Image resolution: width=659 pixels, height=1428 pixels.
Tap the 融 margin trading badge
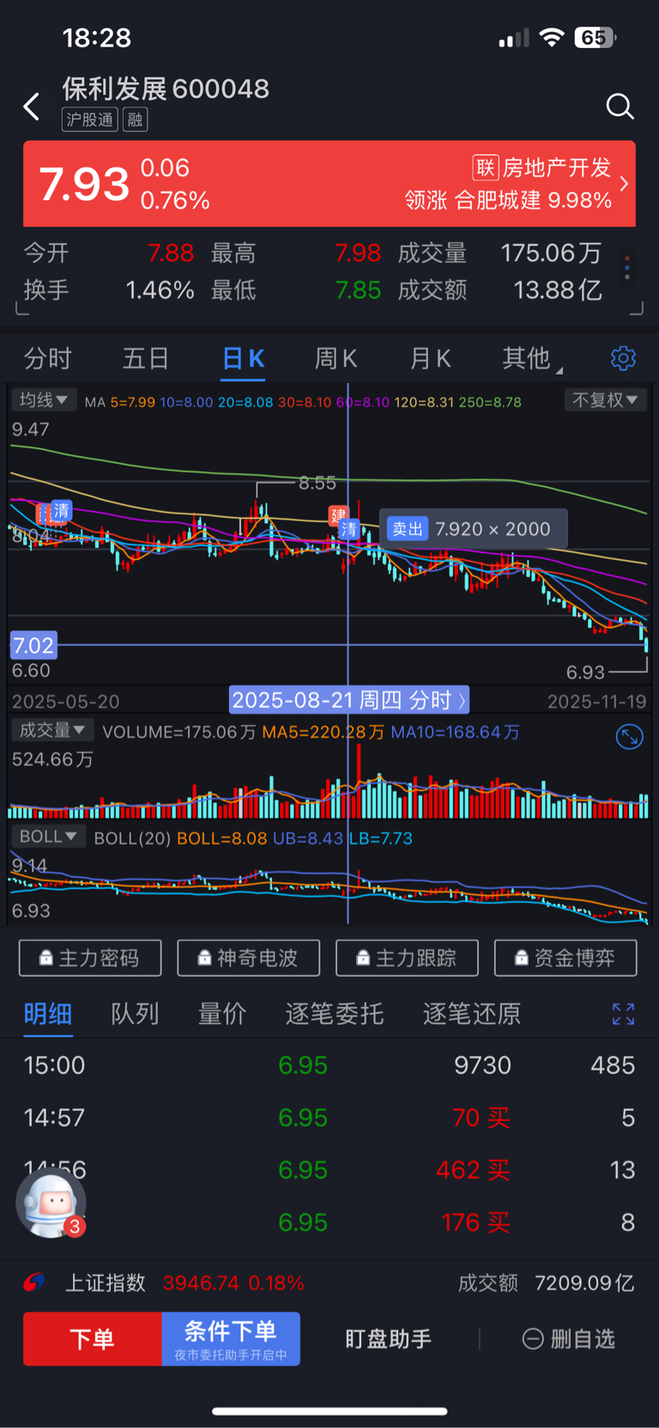tap(136, 119)
